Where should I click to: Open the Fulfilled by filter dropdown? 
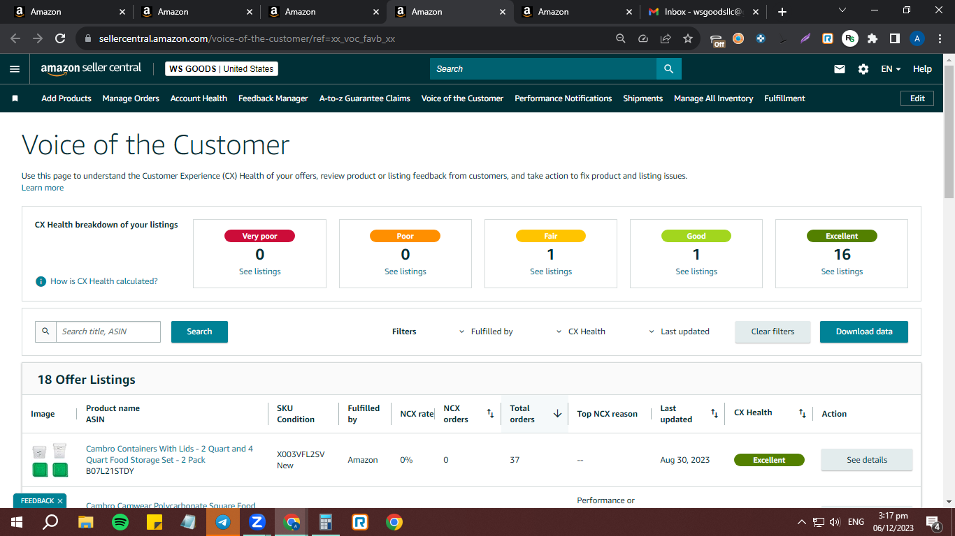[x=486, y=332]
